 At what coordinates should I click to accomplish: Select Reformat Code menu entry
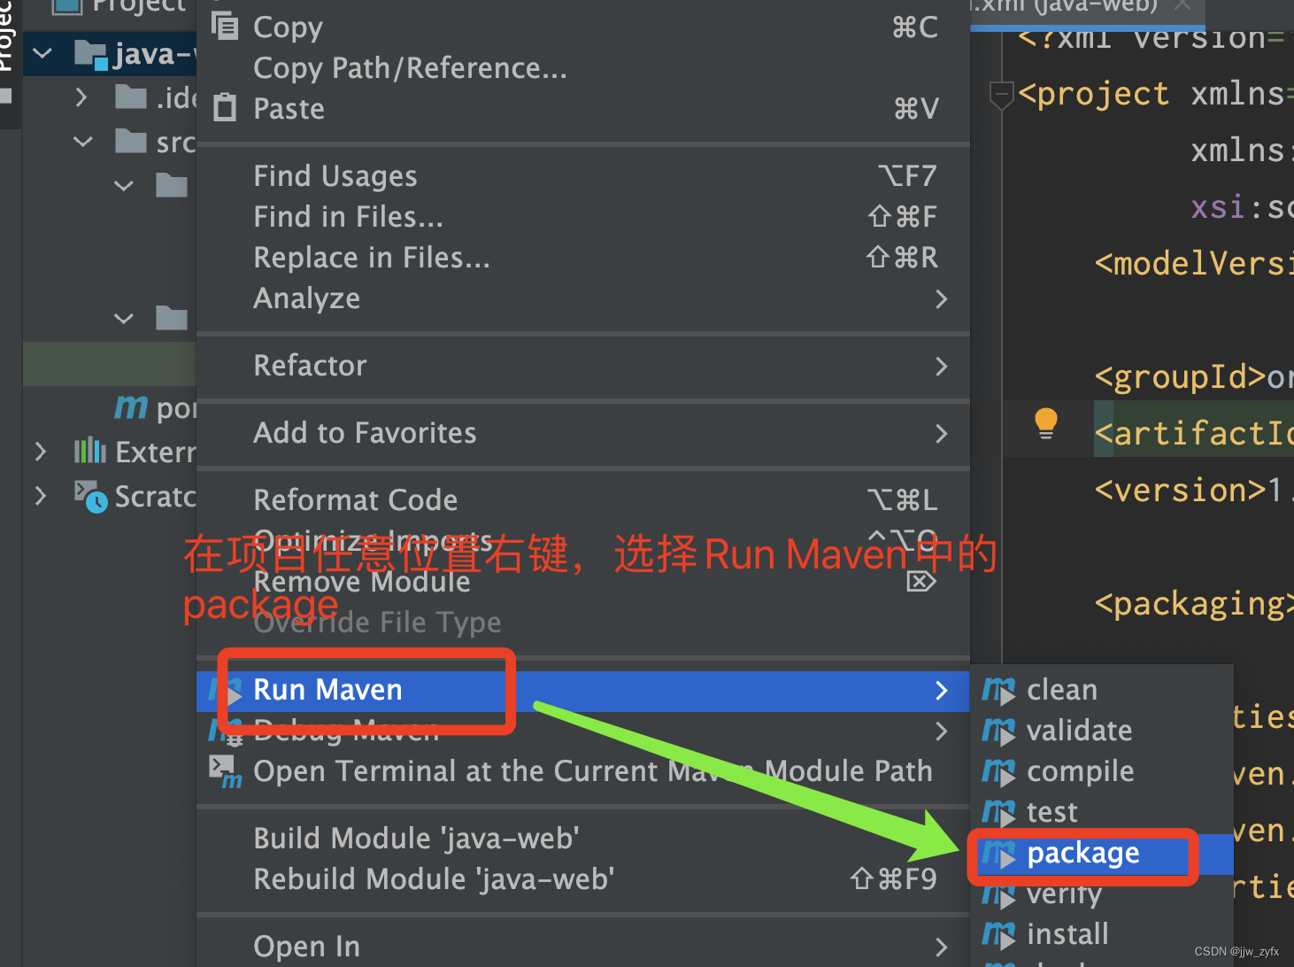tap(582, 499)
